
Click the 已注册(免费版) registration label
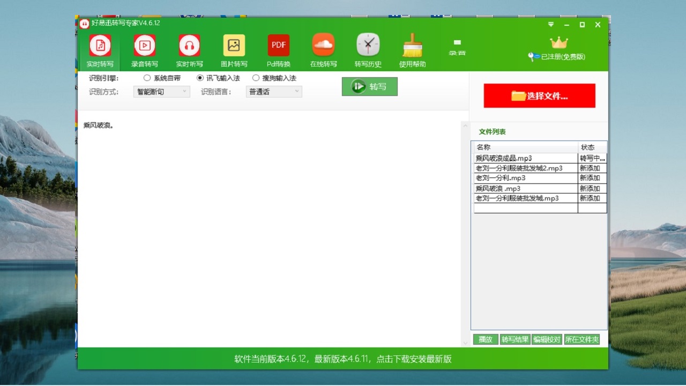563,57
